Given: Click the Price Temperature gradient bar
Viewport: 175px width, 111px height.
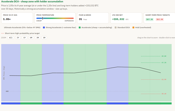Looking at the screenshot, I should (x=55, y=18).
